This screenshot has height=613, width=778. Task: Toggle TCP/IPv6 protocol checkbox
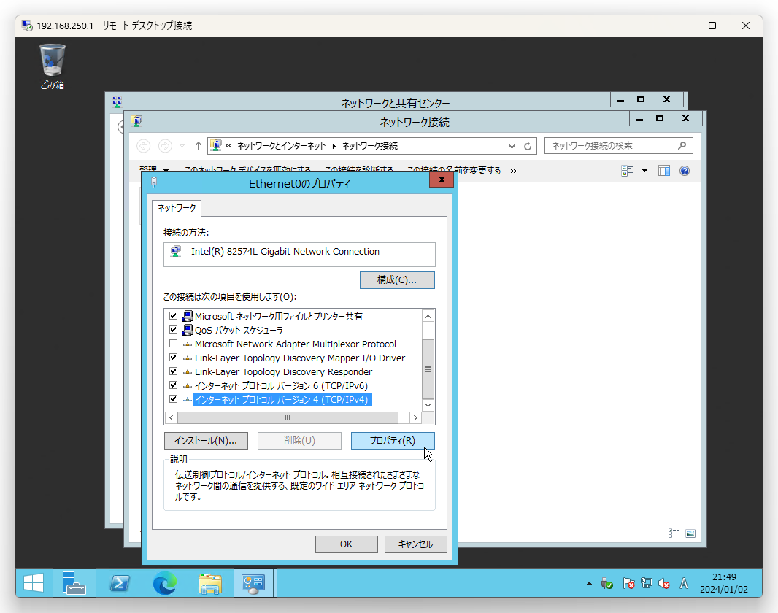click(x=173, y=385)
